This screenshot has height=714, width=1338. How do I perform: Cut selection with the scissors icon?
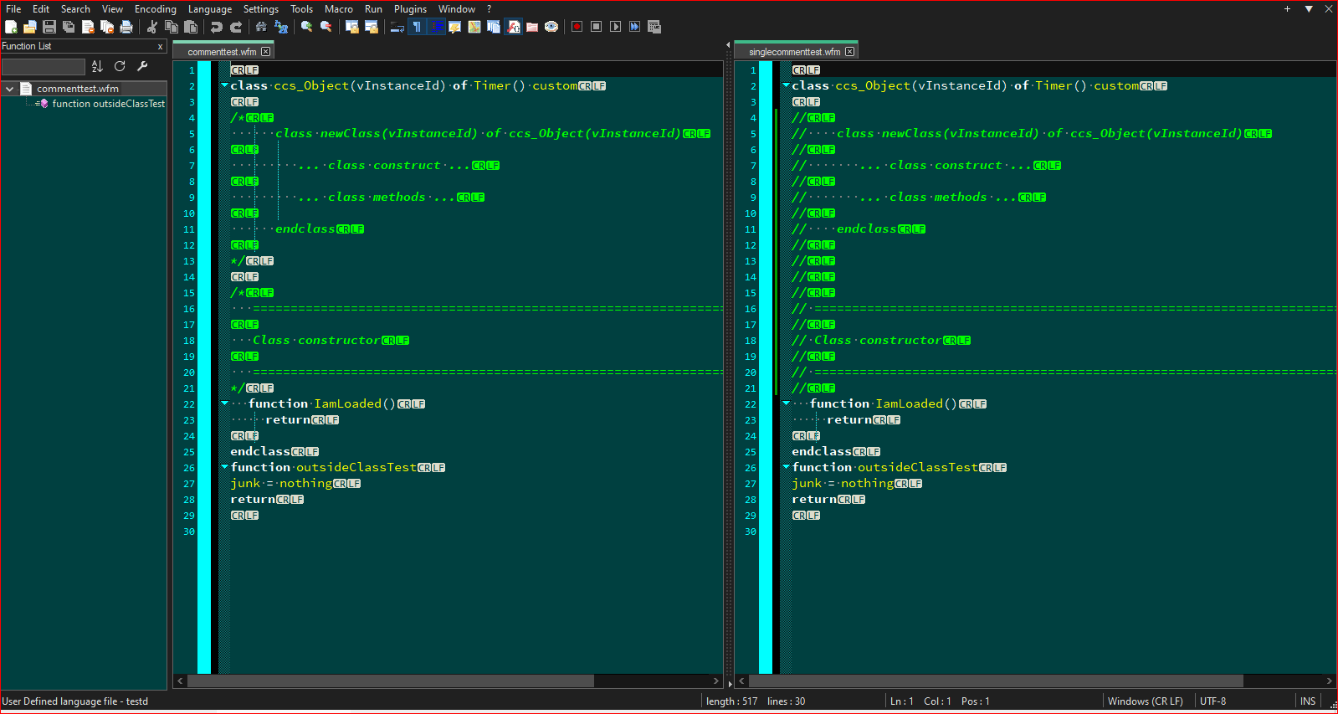[152, 27]
